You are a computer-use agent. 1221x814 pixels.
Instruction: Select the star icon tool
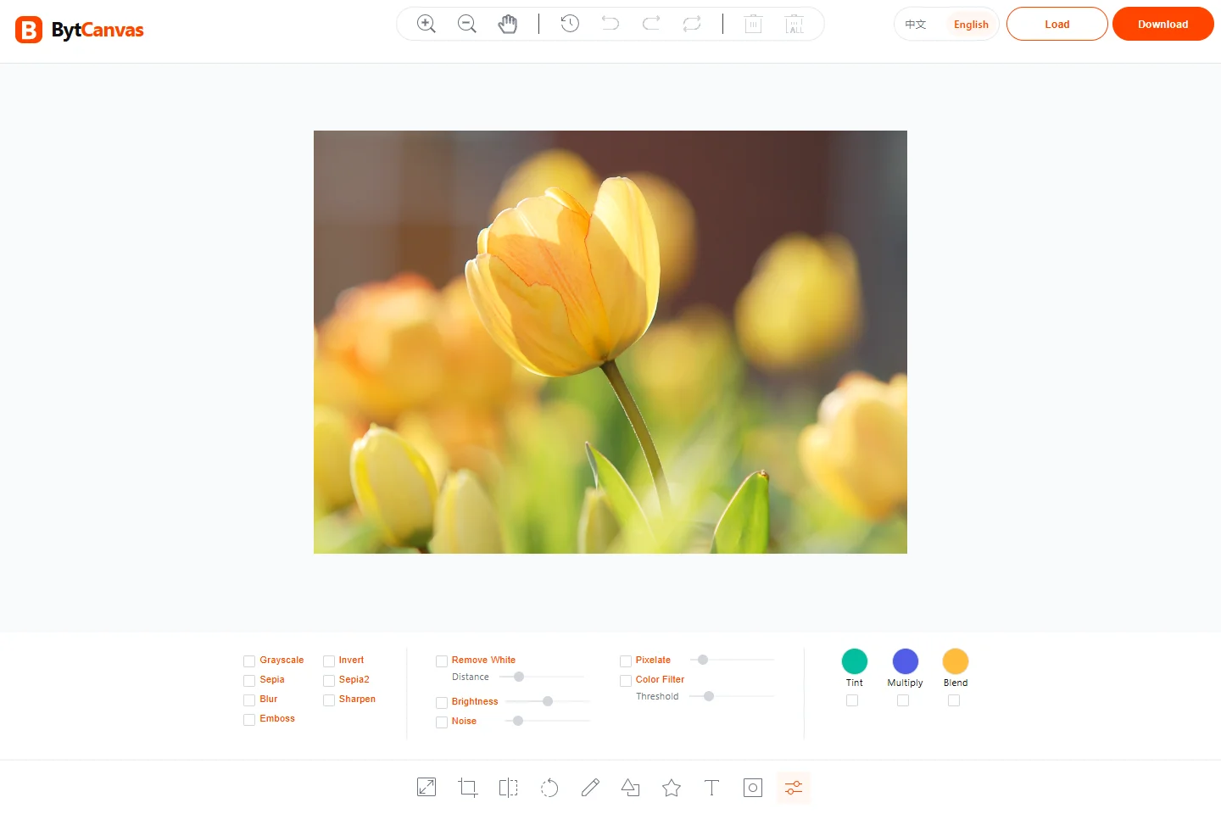click(x=672, y=788)
